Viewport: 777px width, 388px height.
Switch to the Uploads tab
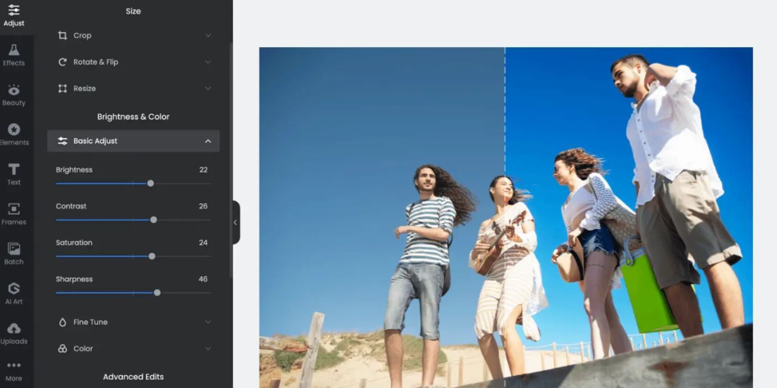[14, 332]
